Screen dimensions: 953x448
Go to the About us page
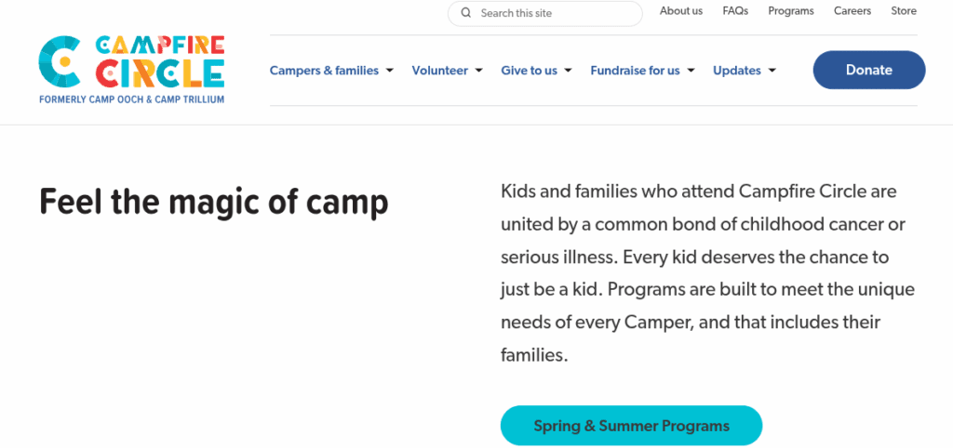coord(681,11)
